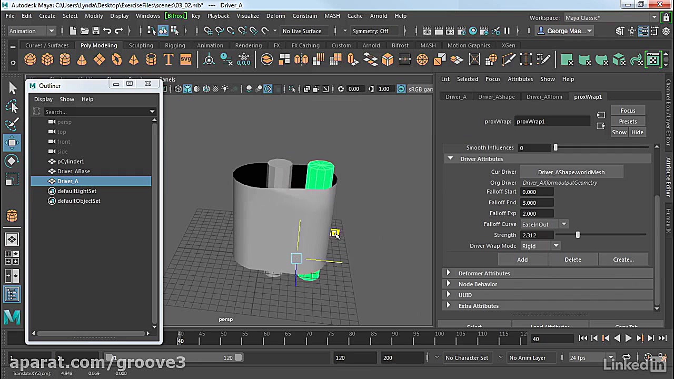Image resolution: width=674 pixels, height=379 pixels.
Task: Click the Add driver button
Action: coord(522,260)
